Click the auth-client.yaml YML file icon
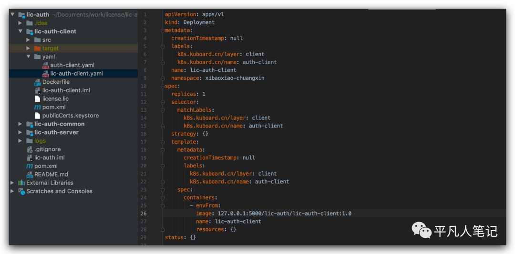Image resolution: width=515 pixels, height=254 pixels. pos(46,65)
